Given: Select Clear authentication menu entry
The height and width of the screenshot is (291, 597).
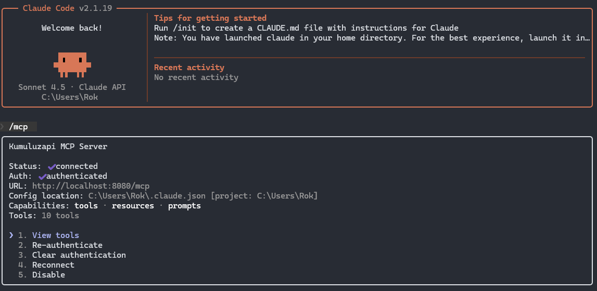Looking at the screenshot, I should [79, 255].
